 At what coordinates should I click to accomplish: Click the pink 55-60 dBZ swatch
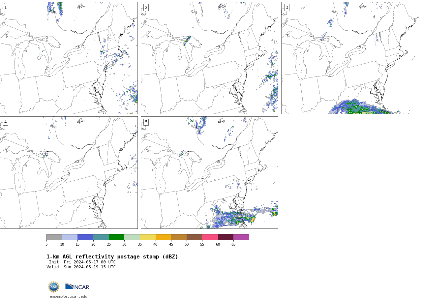[210, 237]
